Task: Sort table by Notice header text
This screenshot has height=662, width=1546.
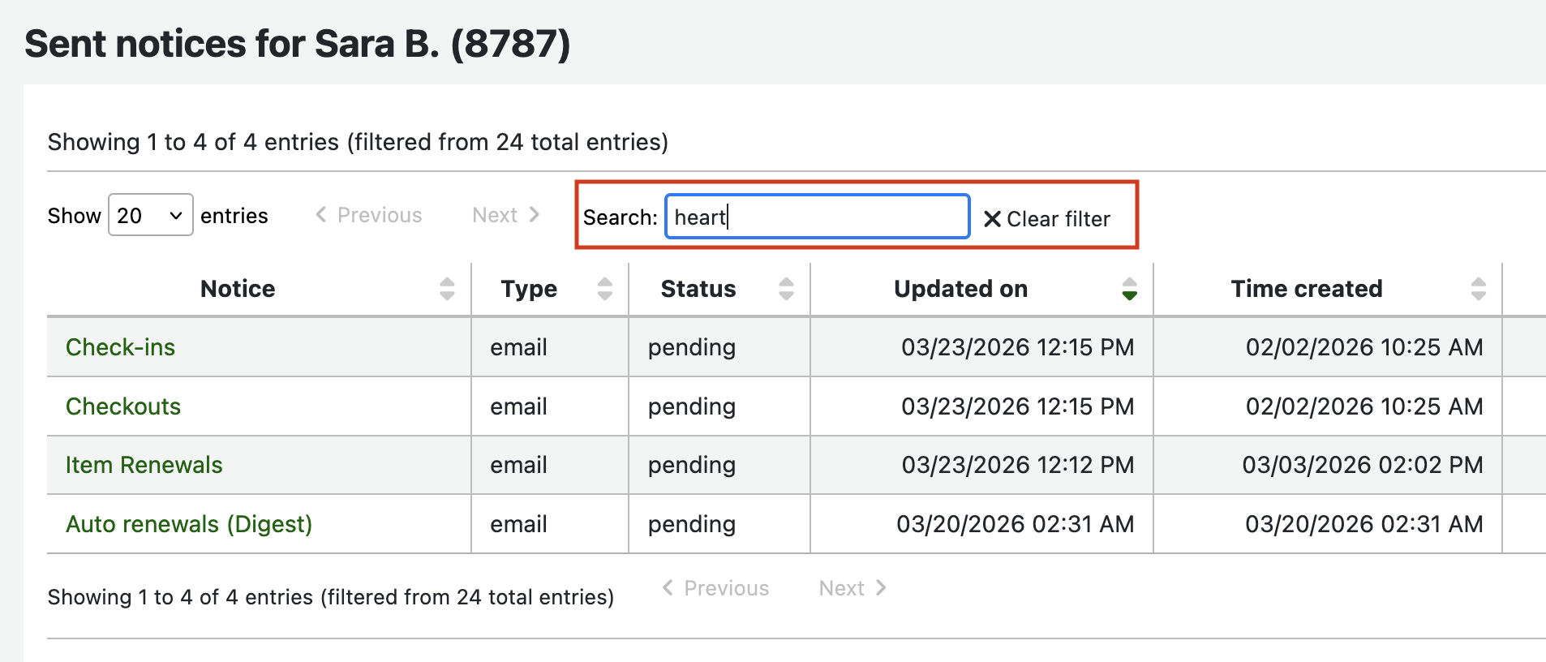Action: pyautogui.click(x=238, y=289)
